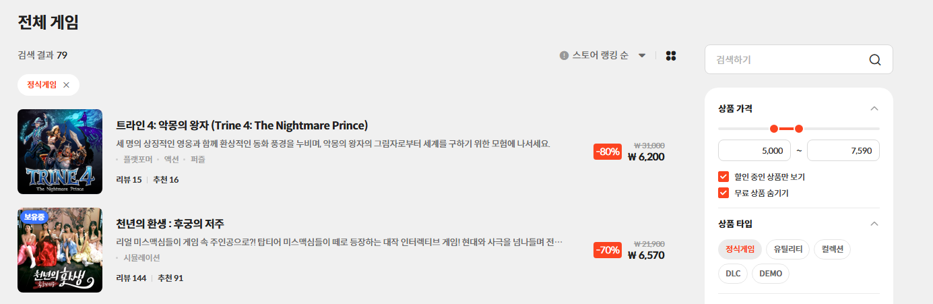Screen dimensions: 933x304
Task: Click the 검색하기 search input field
Action: pyautogui.click(x=788, y=59)
